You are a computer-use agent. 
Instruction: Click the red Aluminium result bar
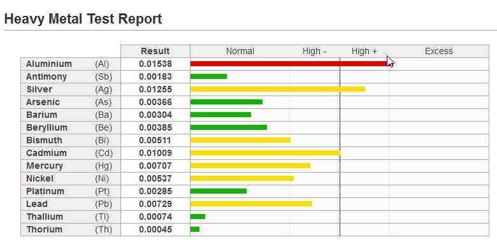click(x=289, y=64)
